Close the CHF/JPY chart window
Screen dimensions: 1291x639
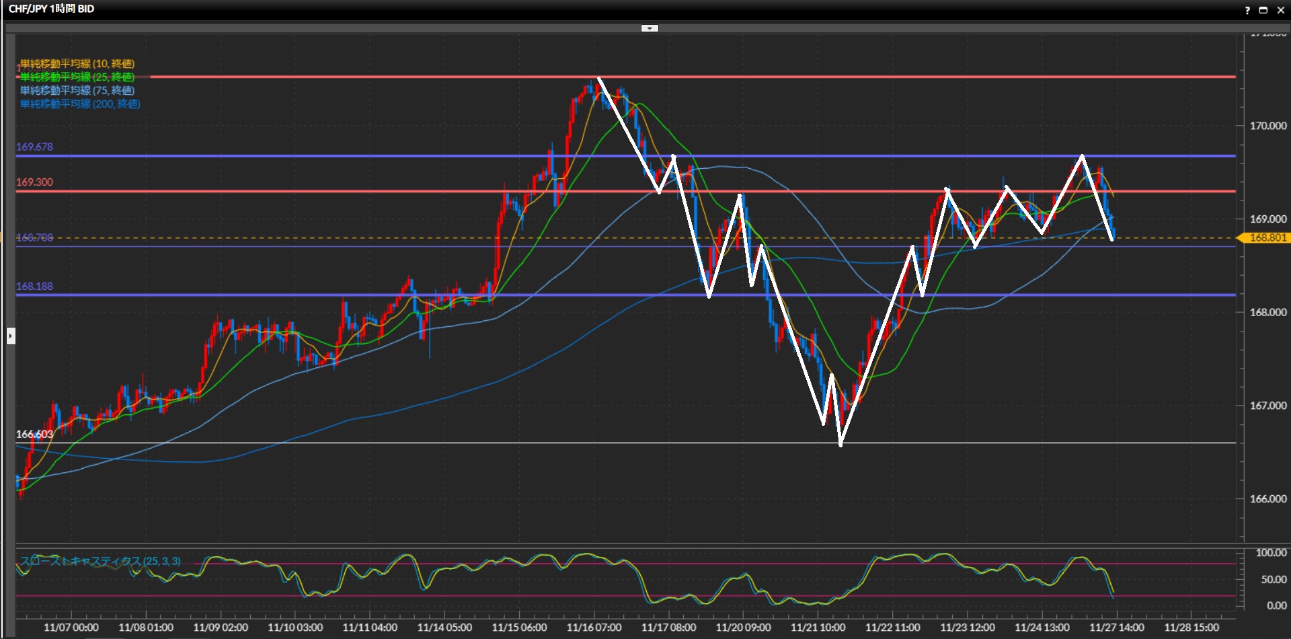(1280, 10)
